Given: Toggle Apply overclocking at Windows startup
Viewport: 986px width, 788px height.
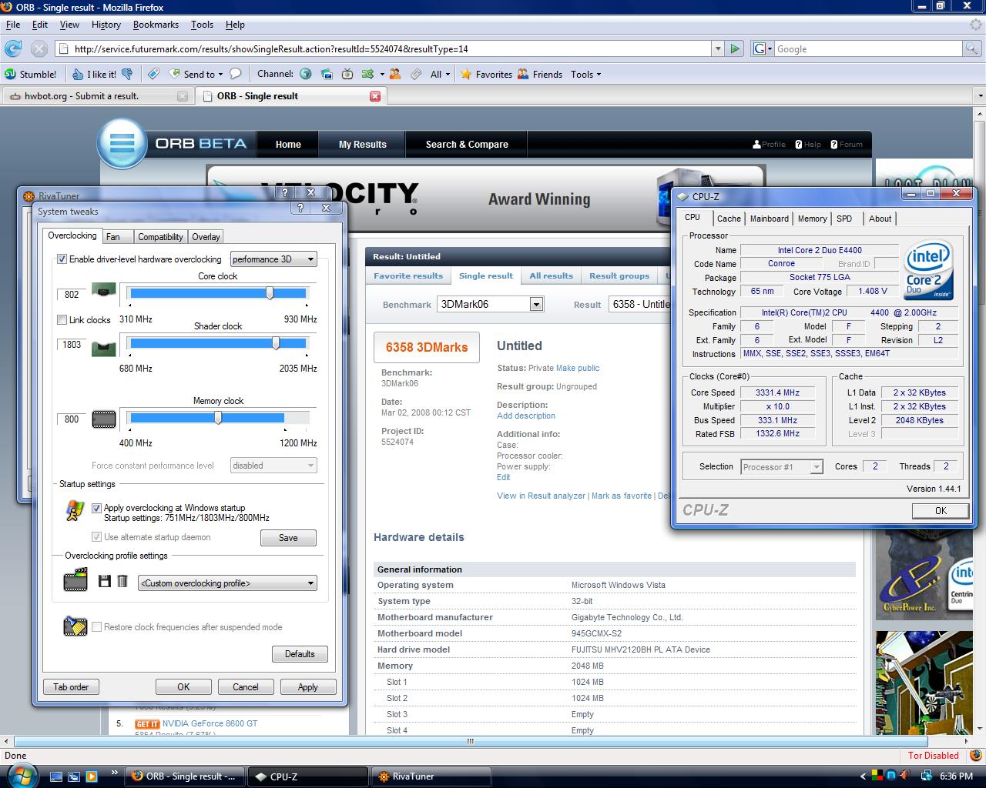Looking at the screenshot, I should tap(96, 508).
